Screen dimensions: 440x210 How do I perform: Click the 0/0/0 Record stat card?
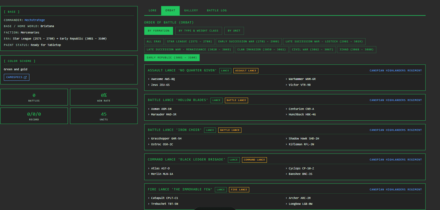coord(34,116)
